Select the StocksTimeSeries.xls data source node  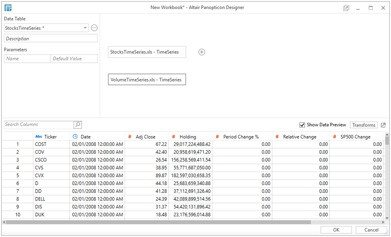147,52
